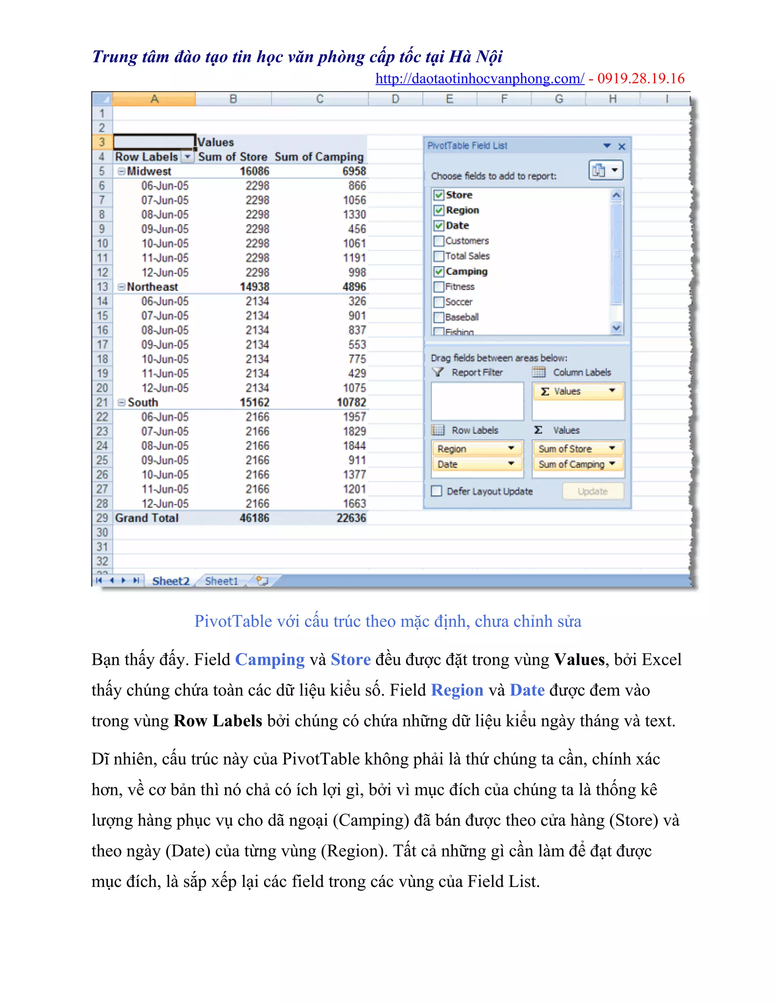Switch to the Sheet1 tab
The height and width of the screenshot is (1004, 776).
coord(222,581)
